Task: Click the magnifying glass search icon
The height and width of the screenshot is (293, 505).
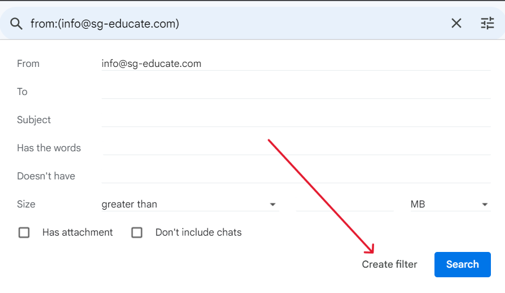Action: pos(16,24)
